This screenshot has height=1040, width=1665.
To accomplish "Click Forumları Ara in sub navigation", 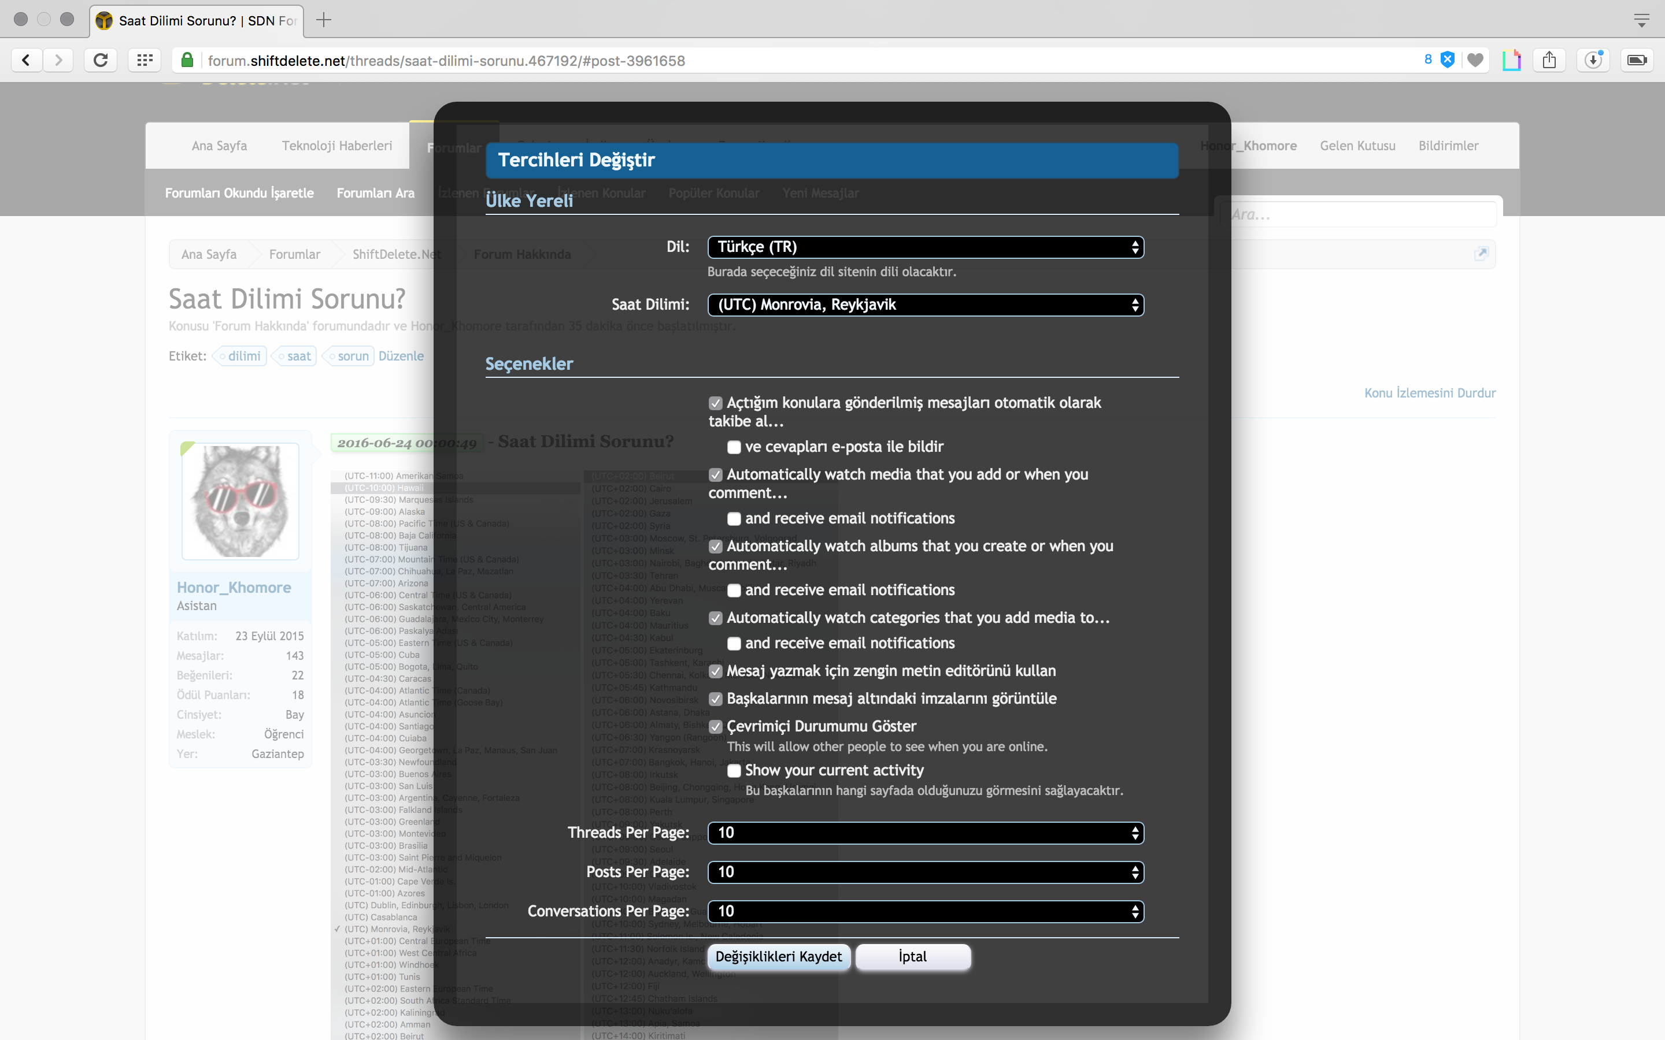I will 376,194.
